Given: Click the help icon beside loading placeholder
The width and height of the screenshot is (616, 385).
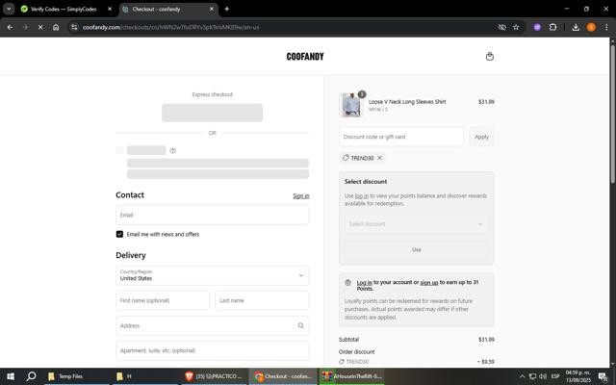Looking at the screenshot, I should coord(173,150).
